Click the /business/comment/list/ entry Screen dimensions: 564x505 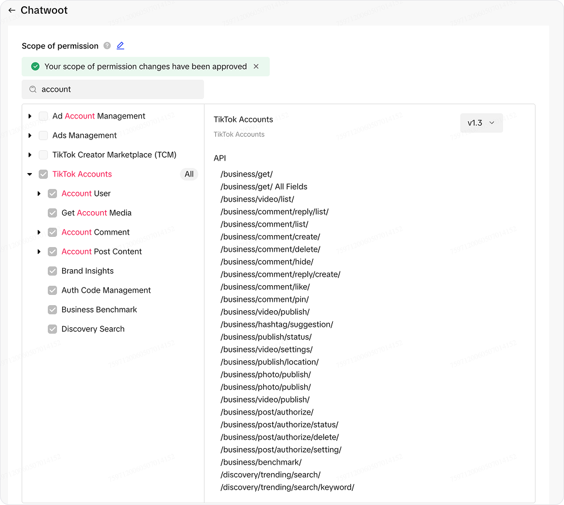pyautogui.click(x=264, y=225)
